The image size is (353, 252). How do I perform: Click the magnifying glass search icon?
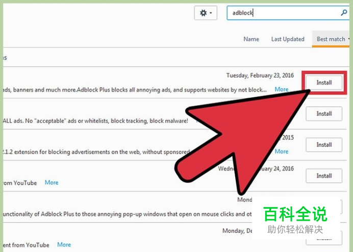344,13
